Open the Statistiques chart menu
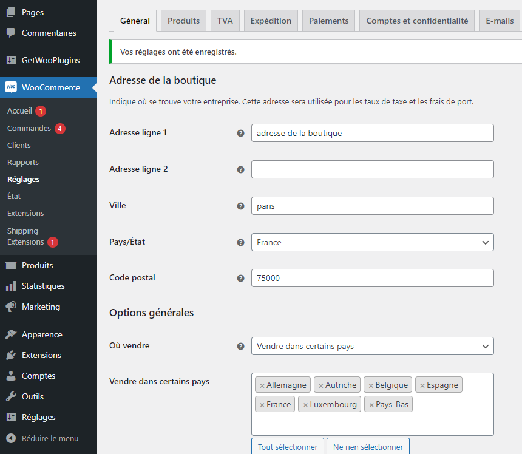522x454 pixels. tap(11, 286)
